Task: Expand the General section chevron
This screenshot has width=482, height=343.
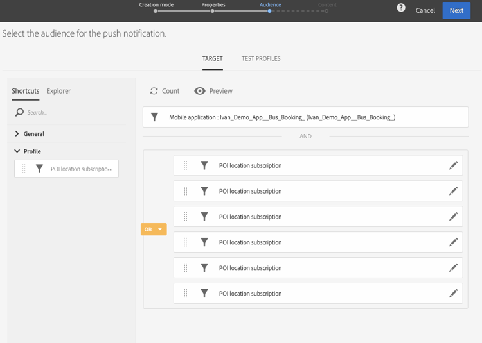Action: tap(17, 133)
